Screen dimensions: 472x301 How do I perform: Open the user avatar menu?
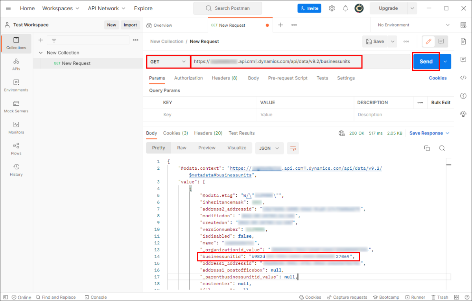(359, 8)
